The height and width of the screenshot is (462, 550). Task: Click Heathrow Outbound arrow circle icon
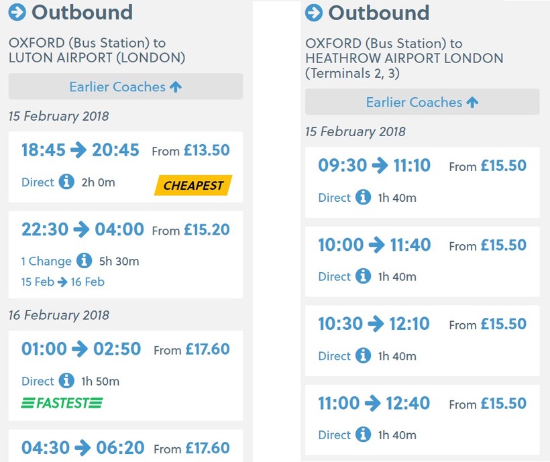click(x=314, y=12)
